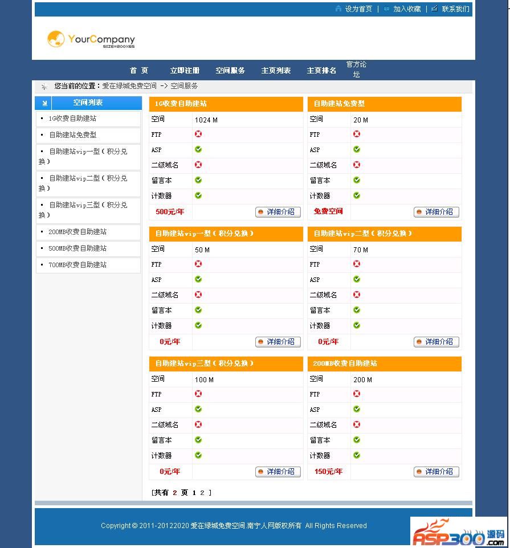The height and width of the screenshot is (548, 510).
Task: Click red FTP cross icon in vip二型 card
Action: click(357, 264)
